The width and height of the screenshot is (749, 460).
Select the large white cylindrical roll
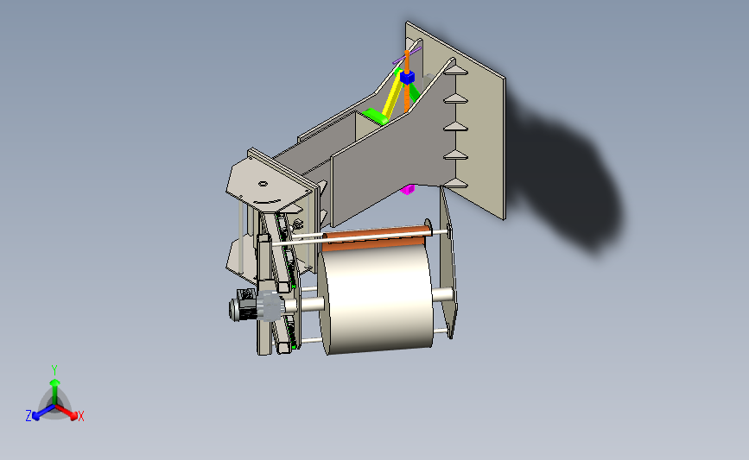378,299
